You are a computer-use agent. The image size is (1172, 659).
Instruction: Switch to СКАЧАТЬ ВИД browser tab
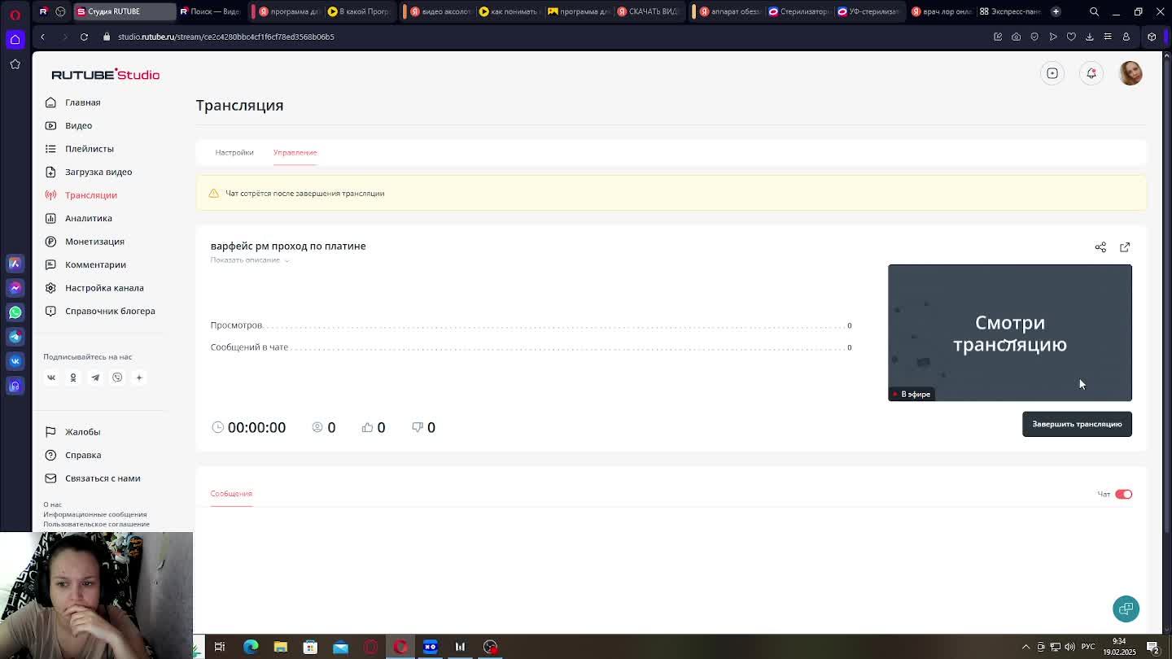coord(649,11)
